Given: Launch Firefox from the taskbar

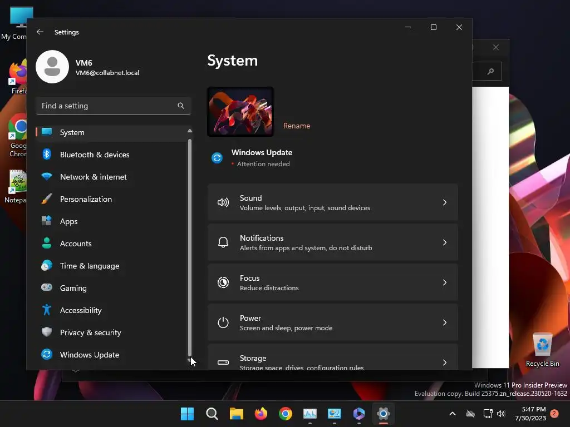Looking at the screenshot, I should [x=261, y=414].
